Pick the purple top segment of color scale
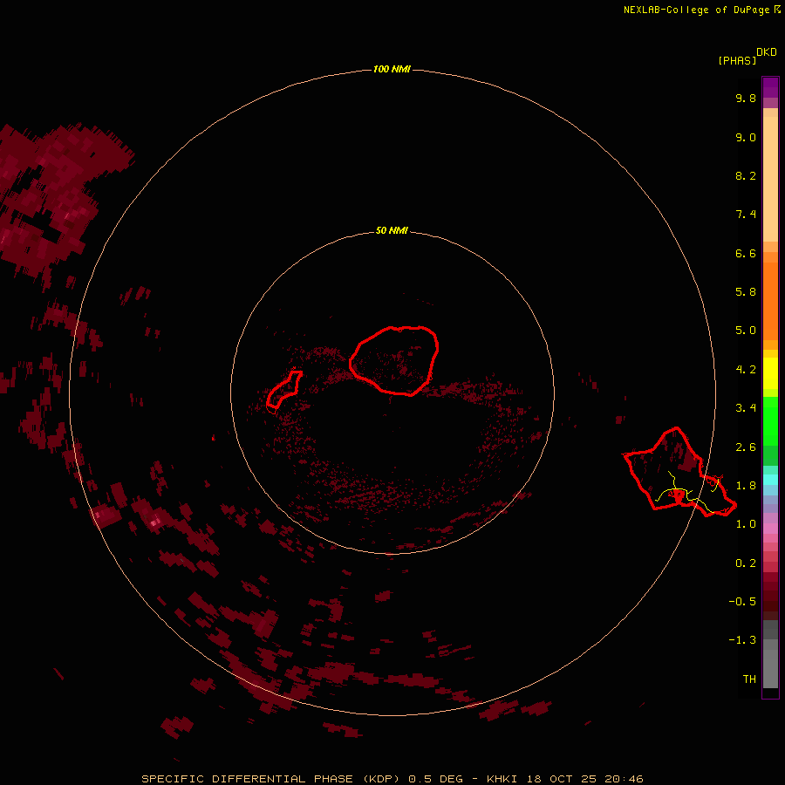The image size is (785, 785). [x=770, y=87]
